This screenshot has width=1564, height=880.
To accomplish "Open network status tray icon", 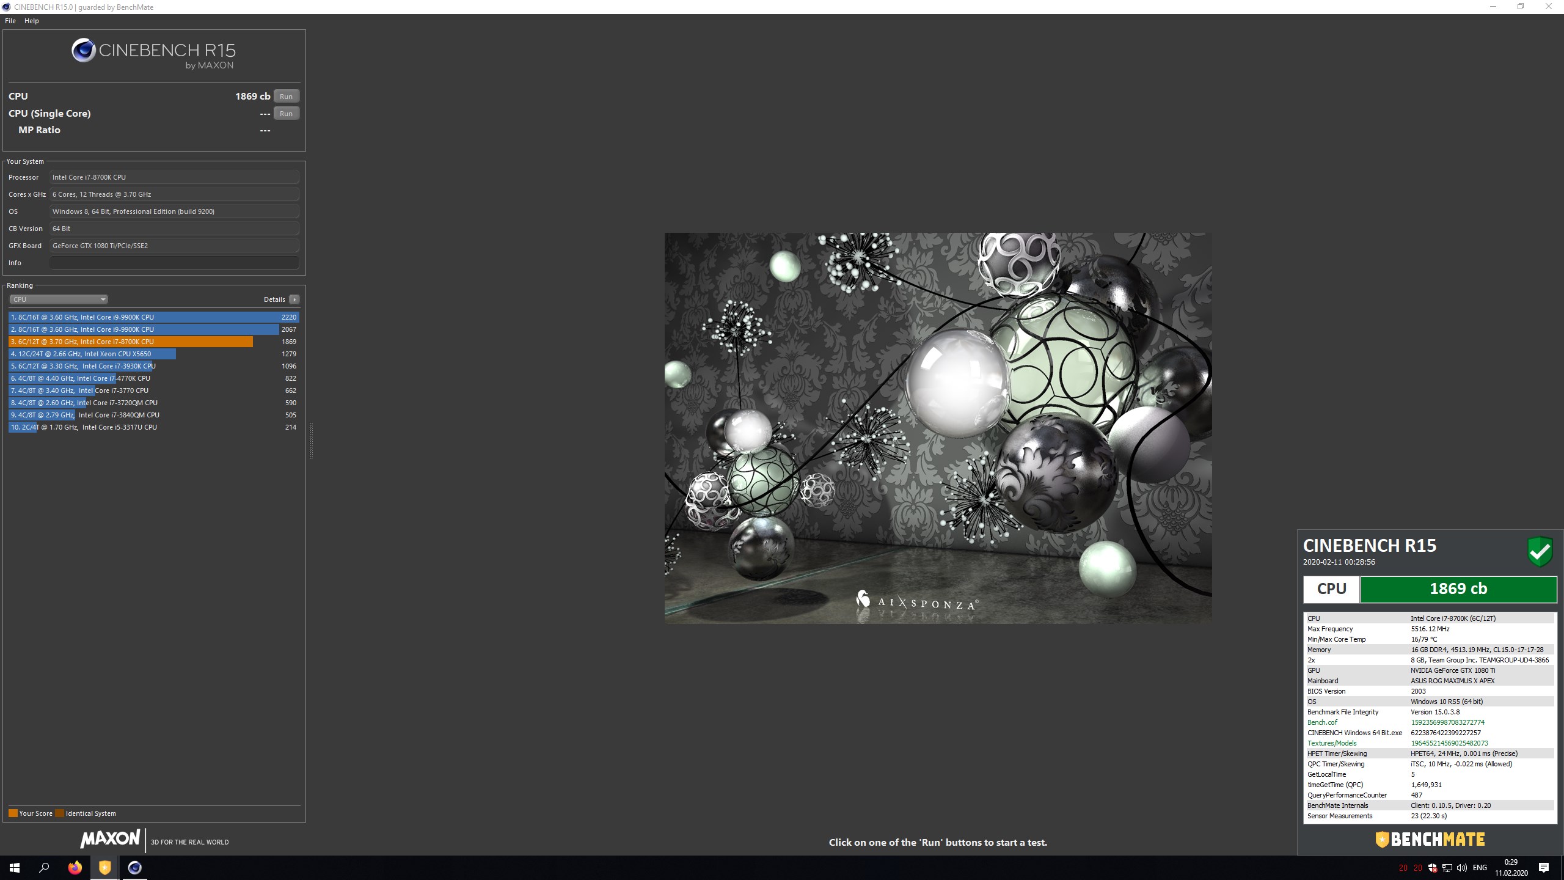I will point(1447,868).
